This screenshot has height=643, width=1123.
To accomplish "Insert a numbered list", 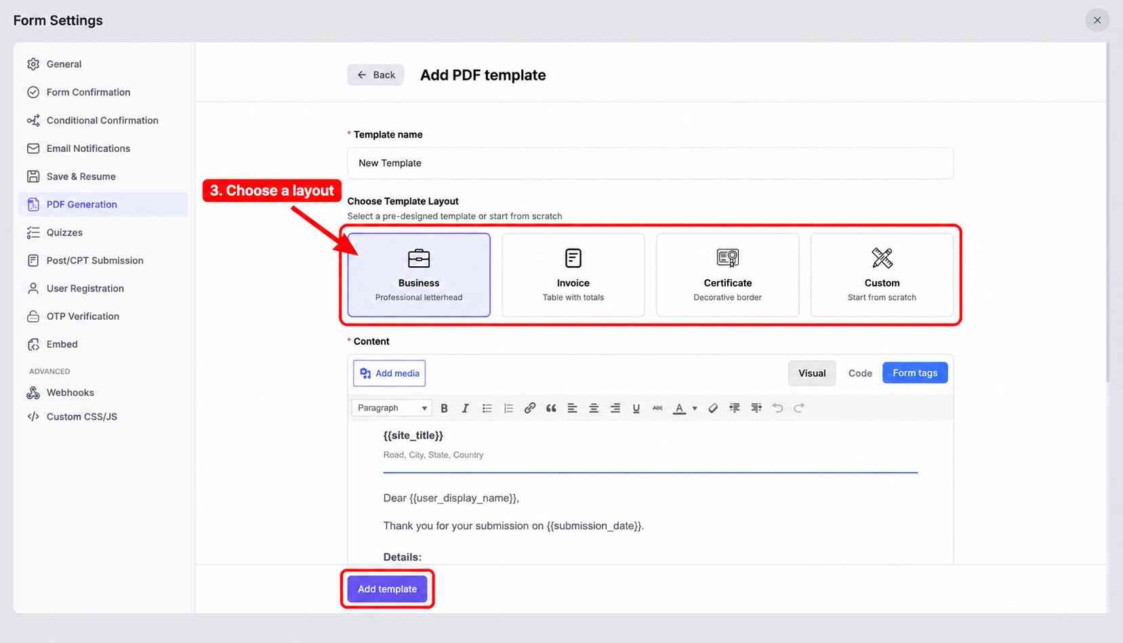I will pyautogui.click(x=508, y=408).
